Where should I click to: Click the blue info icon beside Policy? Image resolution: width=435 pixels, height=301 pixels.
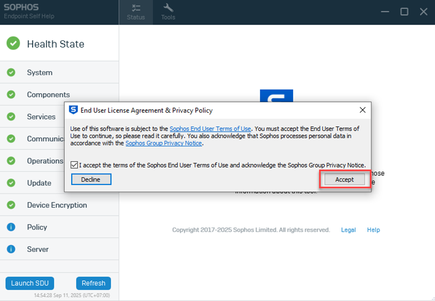pyautogui.click(x=11, y=227)
